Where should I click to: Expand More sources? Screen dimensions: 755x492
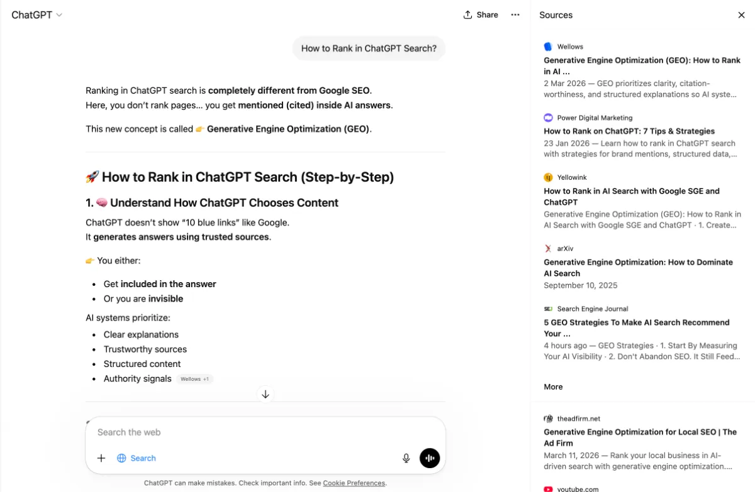tap(552, 386)
